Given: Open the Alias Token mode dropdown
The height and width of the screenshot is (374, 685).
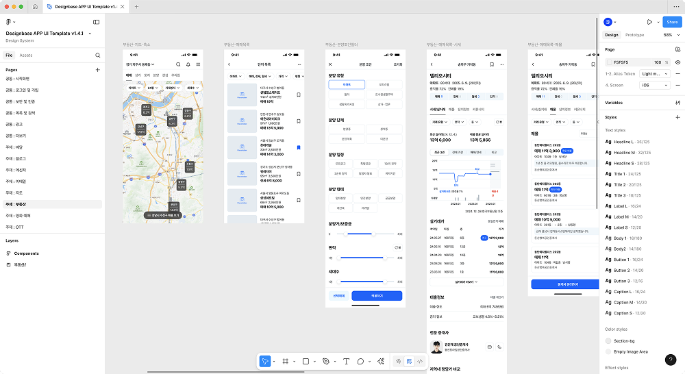Looking at the screenshot, I should (654, 73).
